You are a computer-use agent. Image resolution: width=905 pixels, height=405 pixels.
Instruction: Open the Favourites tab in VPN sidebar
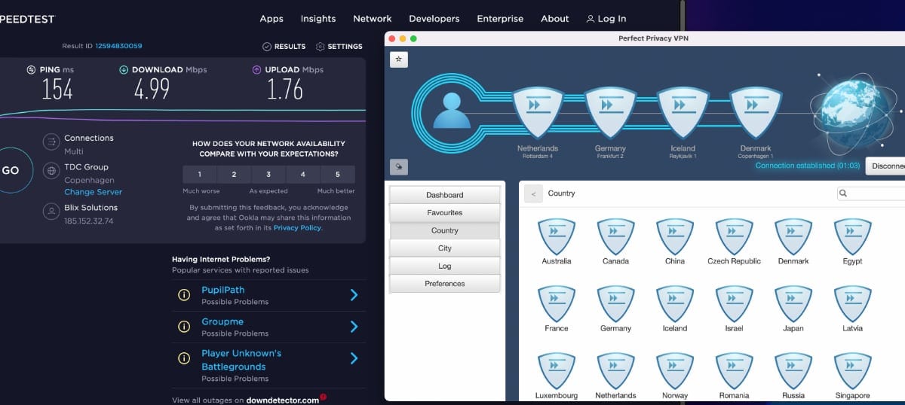click(445, 213)
